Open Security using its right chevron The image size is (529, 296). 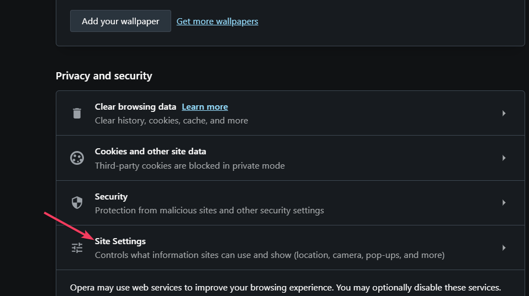pos(504,203)
